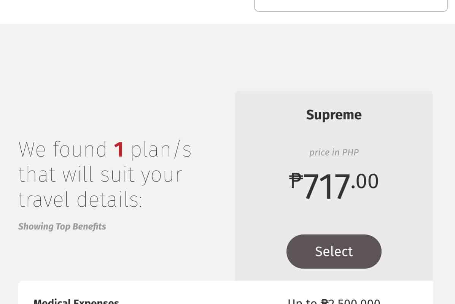This screenshot has width=455, height=304.
Task: Click the outlined box at top right
Action: click(351, 5)
